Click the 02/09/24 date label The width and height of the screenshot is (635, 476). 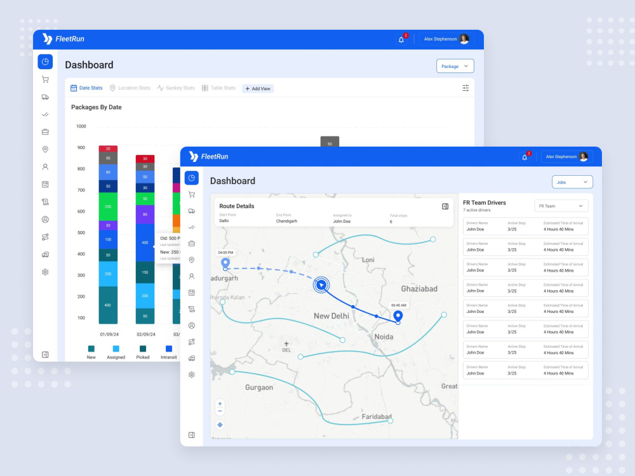[146, 334]
